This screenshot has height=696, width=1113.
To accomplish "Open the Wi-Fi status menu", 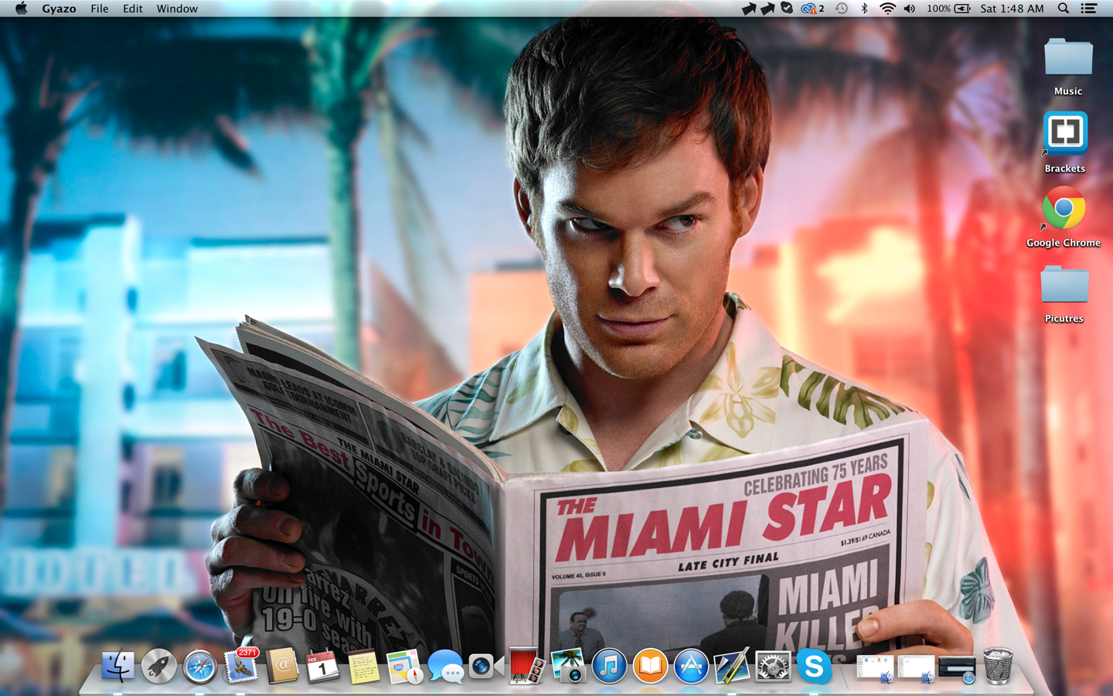I will 887,9.
